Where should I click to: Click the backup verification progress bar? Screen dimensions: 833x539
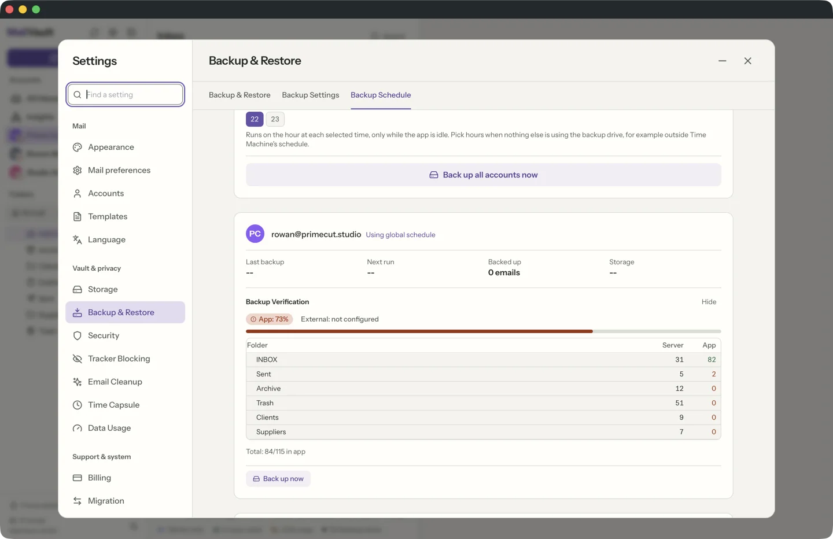pos(484,331)
